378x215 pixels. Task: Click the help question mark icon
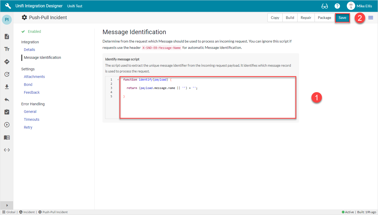pyautogui.click(x=337, y=6)
